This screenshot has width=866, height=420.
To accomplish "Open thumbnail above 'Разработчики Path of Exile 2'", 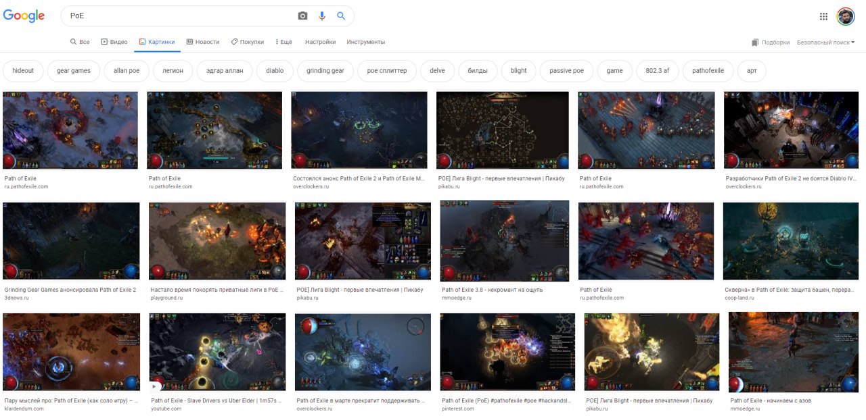I will [x=791, y=130].
